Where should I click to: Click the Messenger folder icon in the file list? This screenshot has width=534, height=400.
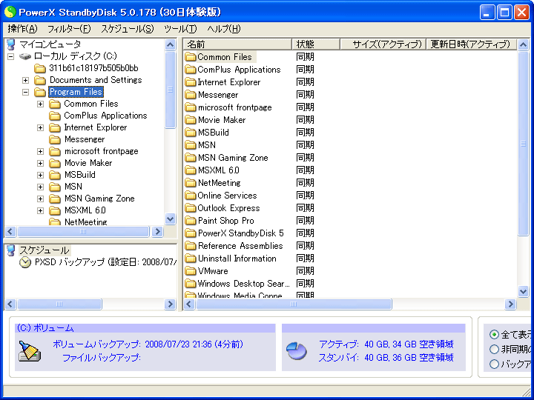pyautogui.click(x=191, y=95)
